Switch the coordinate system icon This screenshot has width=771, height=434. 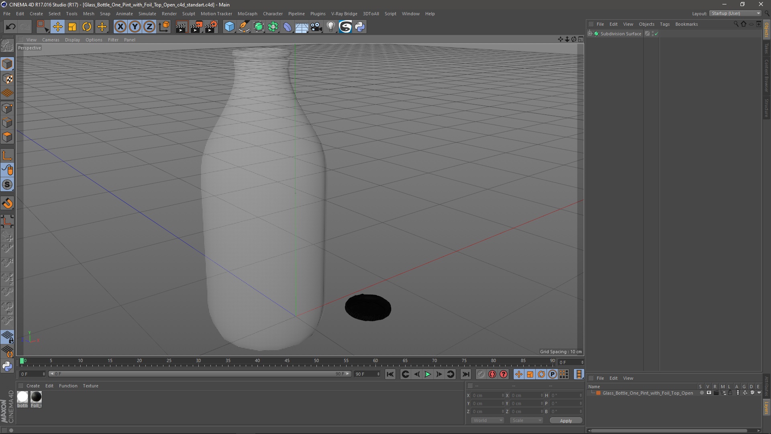pyautogui.click(x=164, y=27)
